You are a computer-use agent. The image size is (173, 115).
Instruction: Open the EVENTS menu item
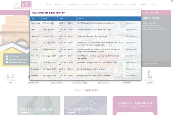pos(106,5)
